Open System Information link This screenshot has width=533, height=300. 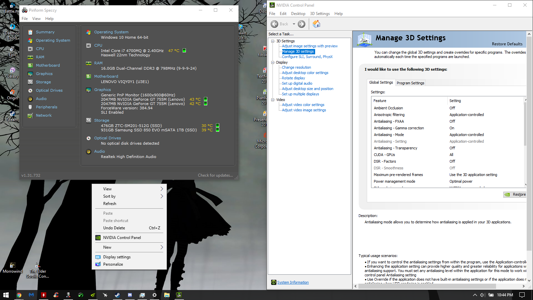coord(293,282)
